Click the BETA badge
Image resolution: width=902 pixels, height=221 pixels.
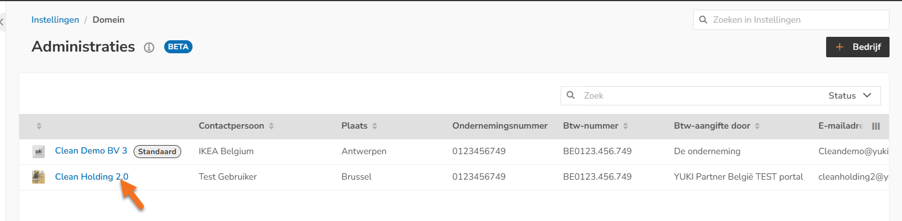click(178, 47)
